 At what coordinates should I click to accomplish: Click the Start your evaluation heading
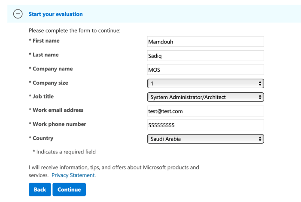click(x=55, y=14)
